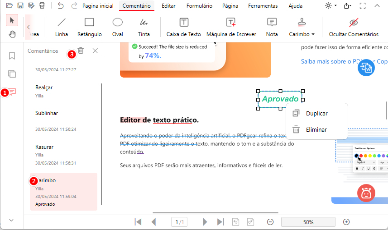Rotate page counterclockwise
The height and width of the screenshot is (230, 388).
pos(235,222)
